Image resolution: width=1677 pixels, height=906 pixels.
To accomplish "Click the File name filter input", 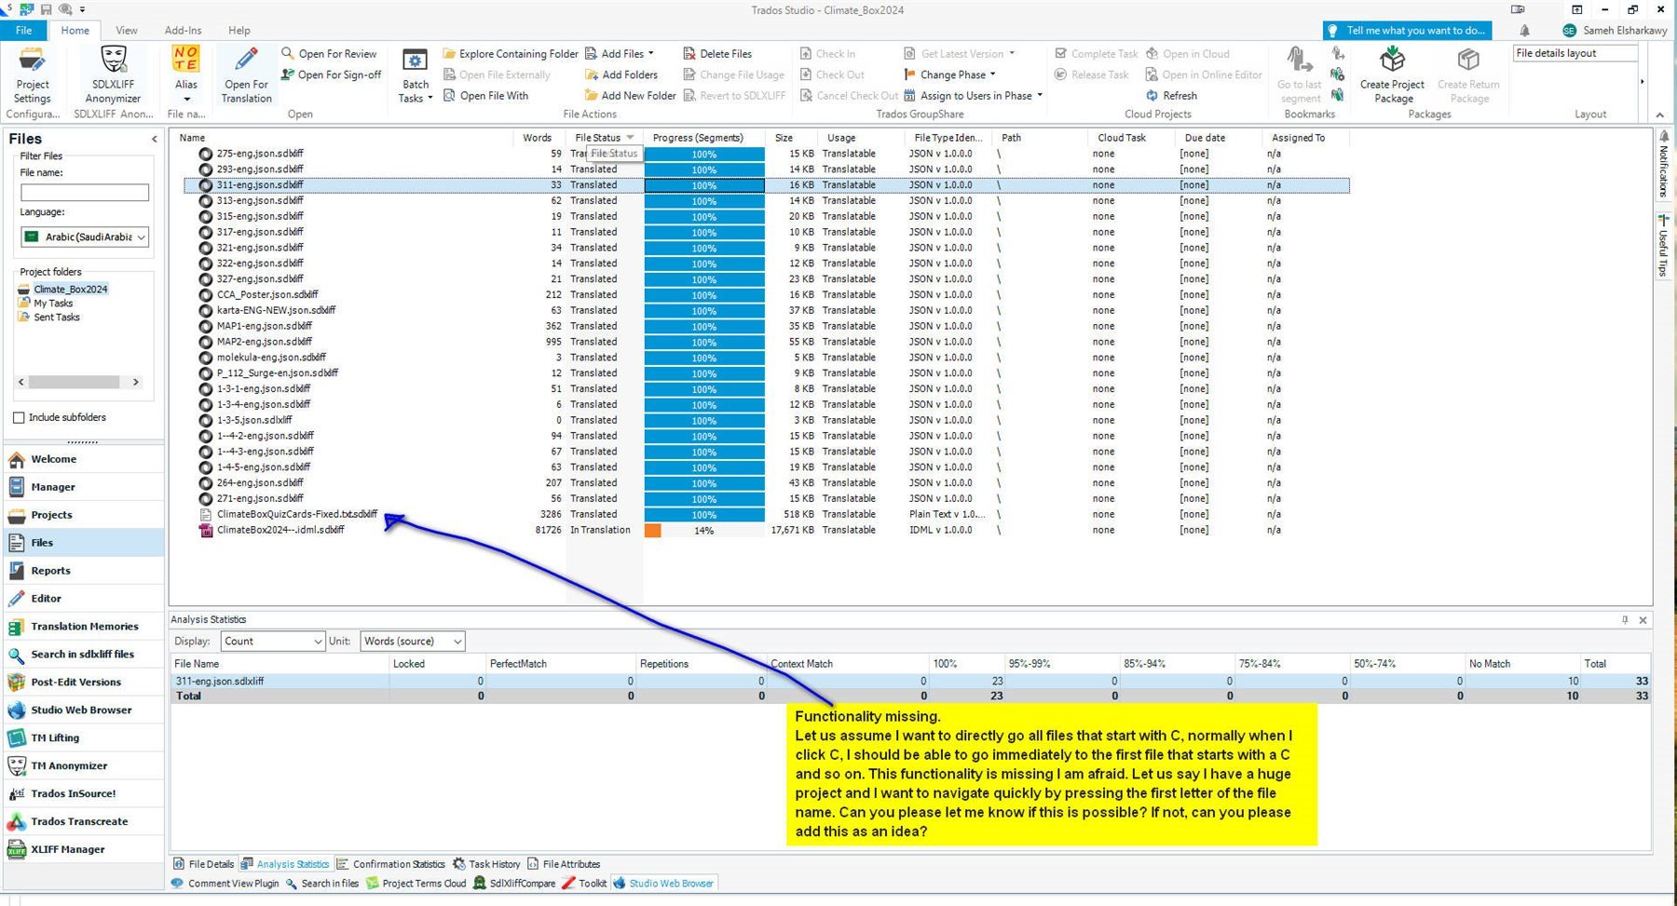I will coord(85,193).
